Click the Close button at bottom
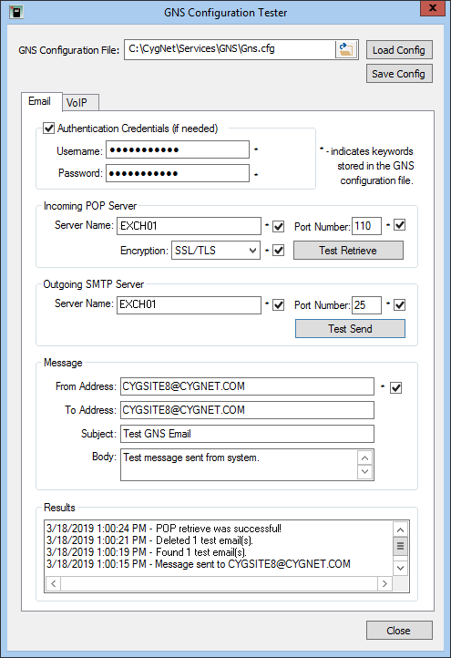 (x=399, y=631)
